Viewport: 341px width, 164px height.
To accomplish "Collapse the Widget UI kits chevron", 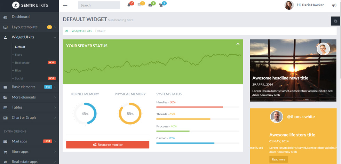I will click(x=55, y=37).
